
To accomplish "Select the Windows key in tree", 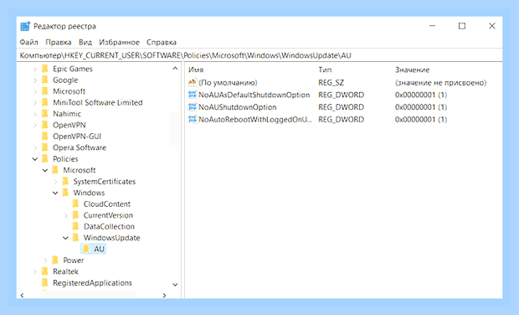I will [89, 193].
